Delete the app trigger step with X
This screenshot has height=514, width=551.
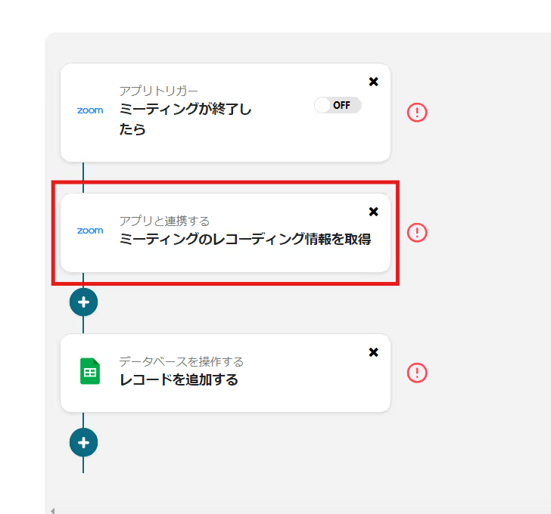click(x=373, y=82)
